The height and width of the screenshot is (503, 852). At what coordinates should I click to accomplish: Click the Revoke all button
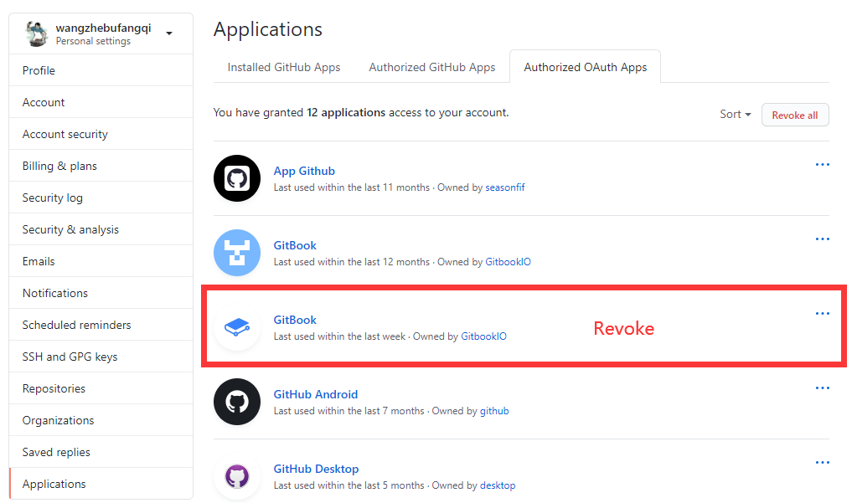click(794, 115)
